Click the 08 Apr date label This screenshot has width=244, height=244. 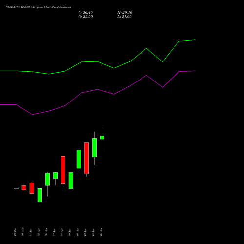click(62, 232)
